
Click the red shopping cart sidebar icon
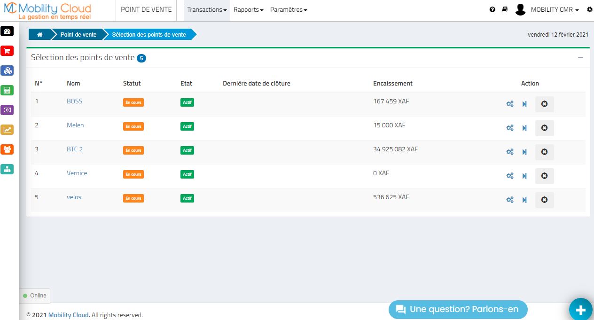pyautogui.click(x=7, y=51)
